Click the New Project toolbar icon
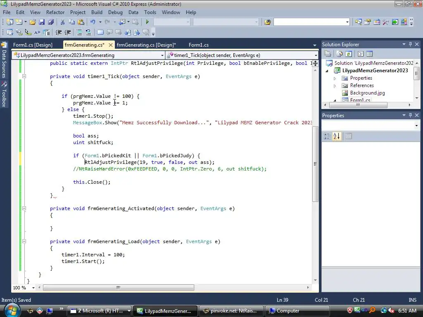This screenshot has height=317, width=423. [10, 22]
